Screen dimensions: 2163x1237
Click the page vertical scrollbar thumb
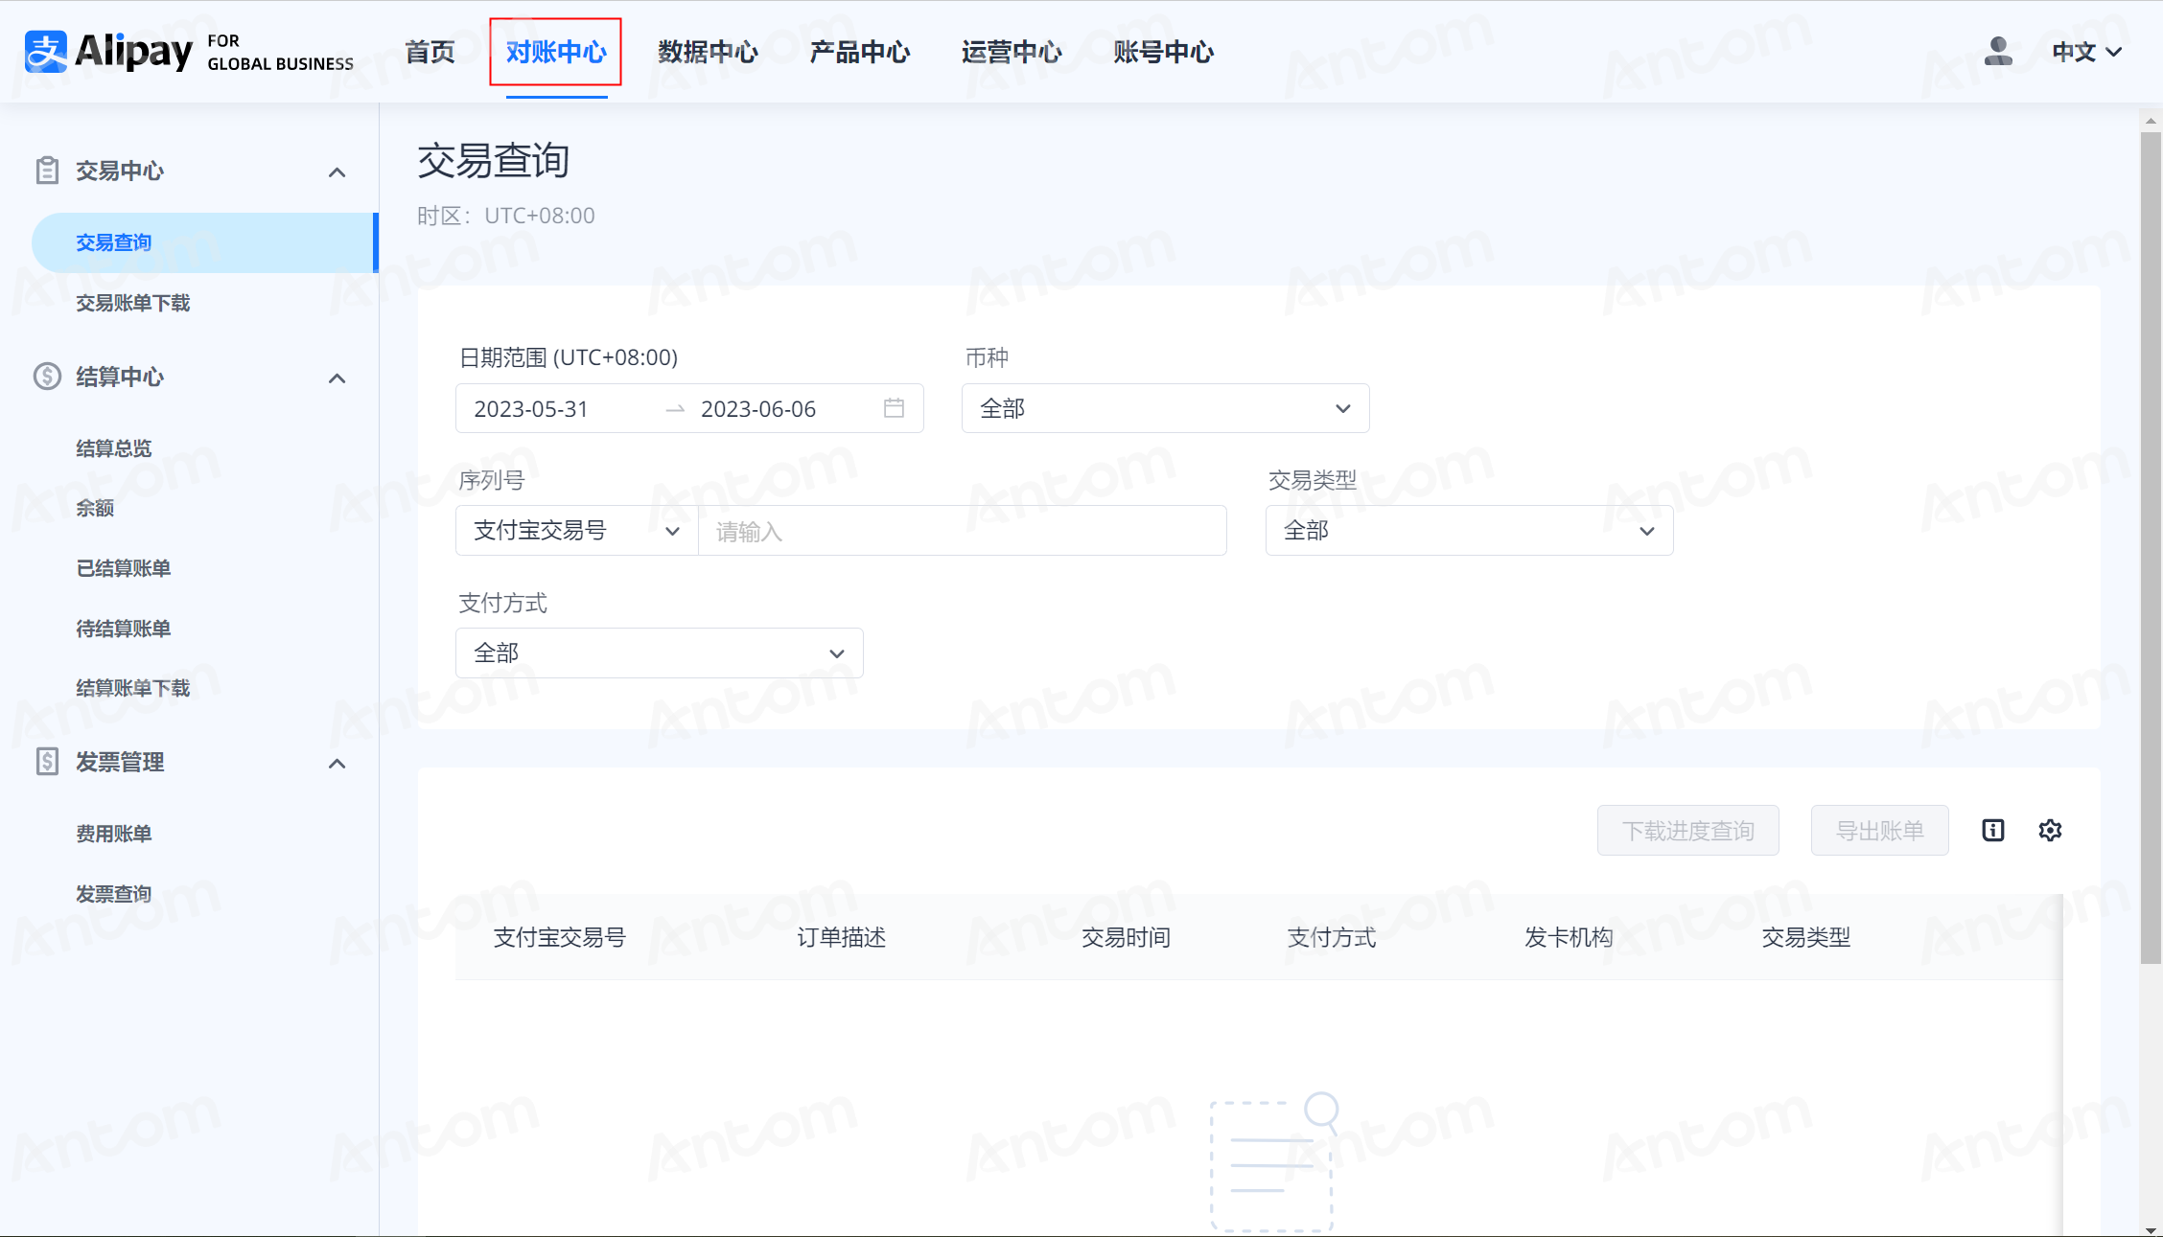click(x=2151, y=546)
